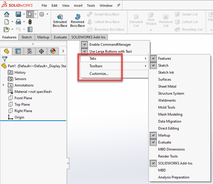
Task: Click the Save floppy disk icon
Action: pyautogui.click(x=18, y=14)
